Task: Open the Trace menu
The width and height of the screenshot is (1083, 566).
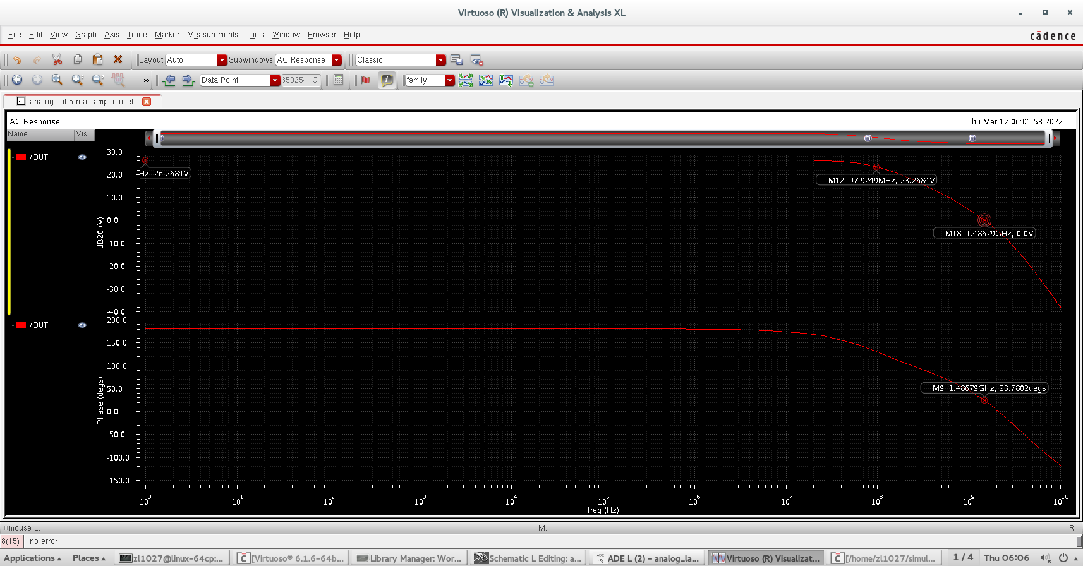Action: pyautogui.click(x=136, y=35)
